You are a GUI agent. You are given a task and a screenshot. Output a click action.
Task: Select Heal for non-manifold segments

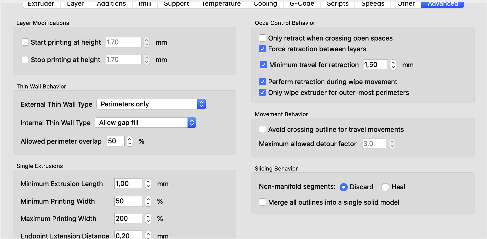click(x=385, y=187)
